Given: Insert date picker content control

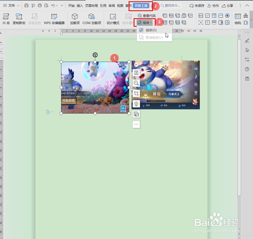Looking at the screenshot, I should tap(178, 22).
